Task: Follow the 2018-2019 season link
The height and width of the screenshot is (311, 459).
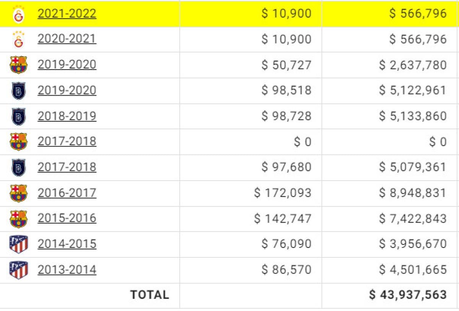Action: tap(67, 116)
